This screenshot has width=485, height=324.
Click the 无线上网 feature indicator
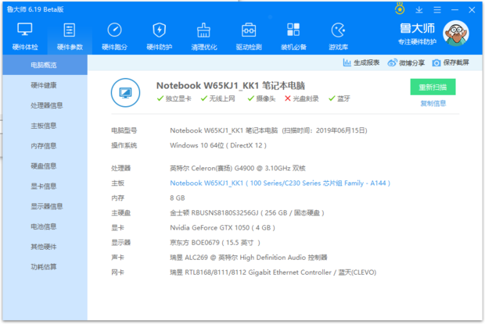[x=217, y=98]
